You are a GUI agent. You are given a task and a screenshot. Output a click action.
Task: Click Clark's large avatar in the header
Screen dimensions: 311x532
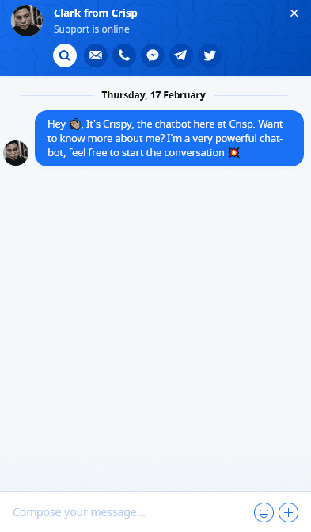pyautogui.click(x=27, y=21)
